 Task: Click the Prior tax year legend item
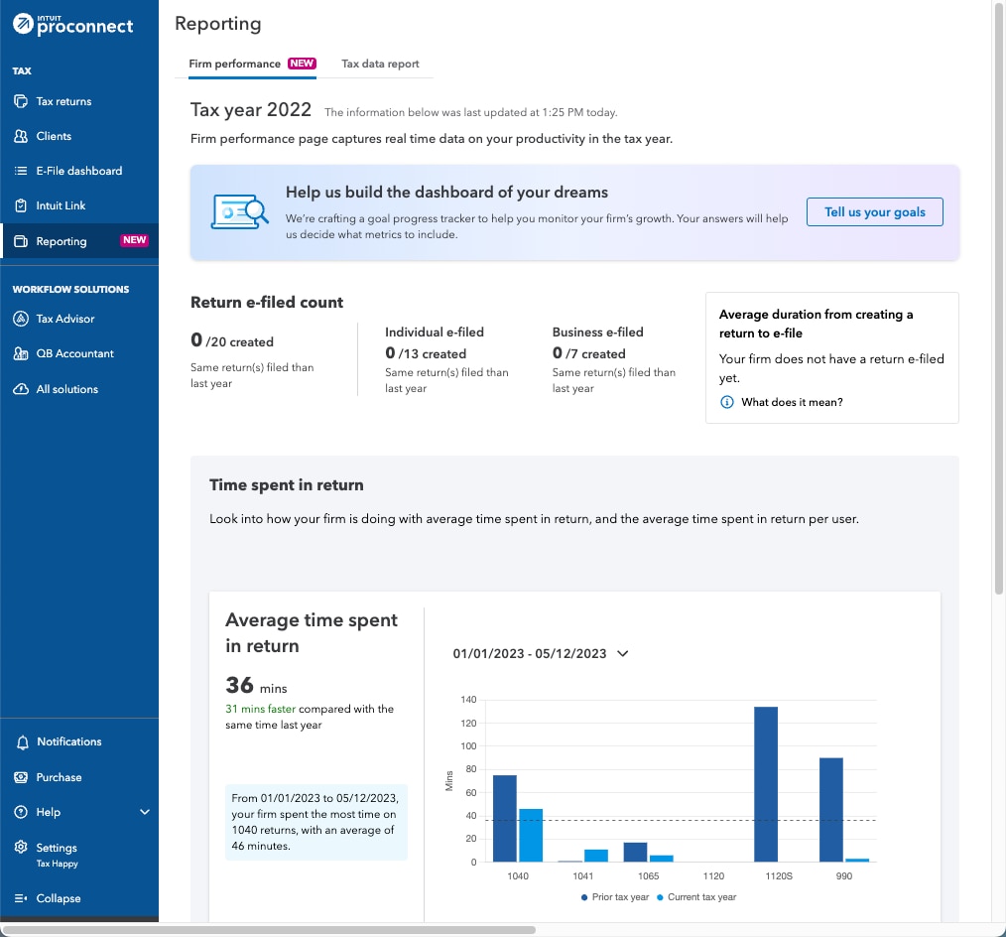click(x=615, y=897)
